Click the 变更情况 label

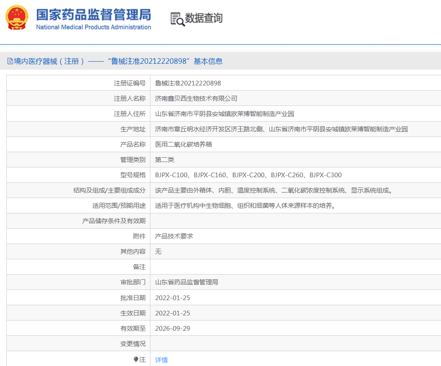pyautogui.click(x=133, y=343)
